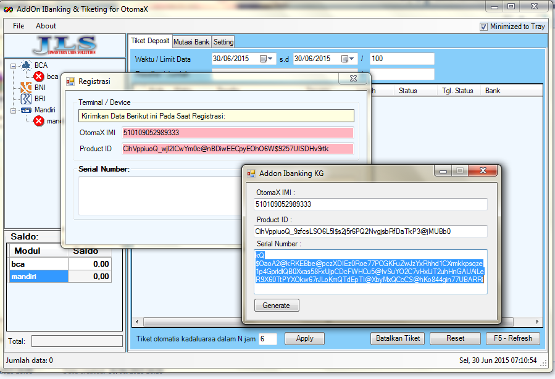
Task: Click the limit data field showing 100
Action: [x=402, y=59]
